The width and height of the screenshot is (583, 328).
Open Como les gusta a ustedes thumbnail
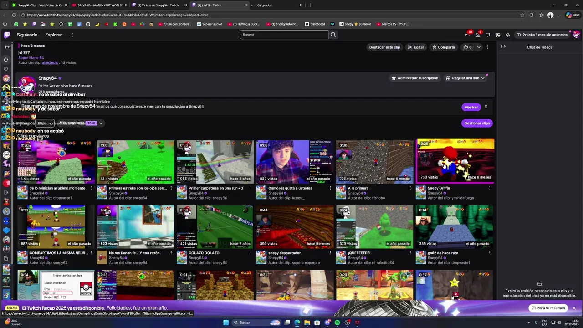[295, 162]
